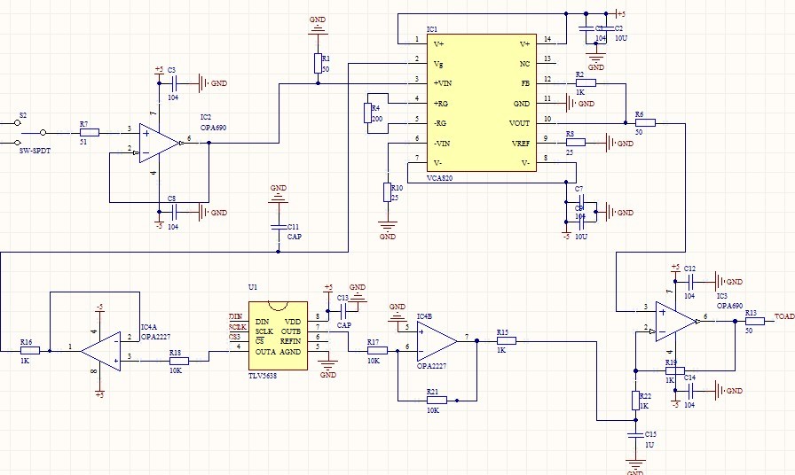Select capacitor C8 symbol
The image size is (795, 475).
(x=174, y=212)
